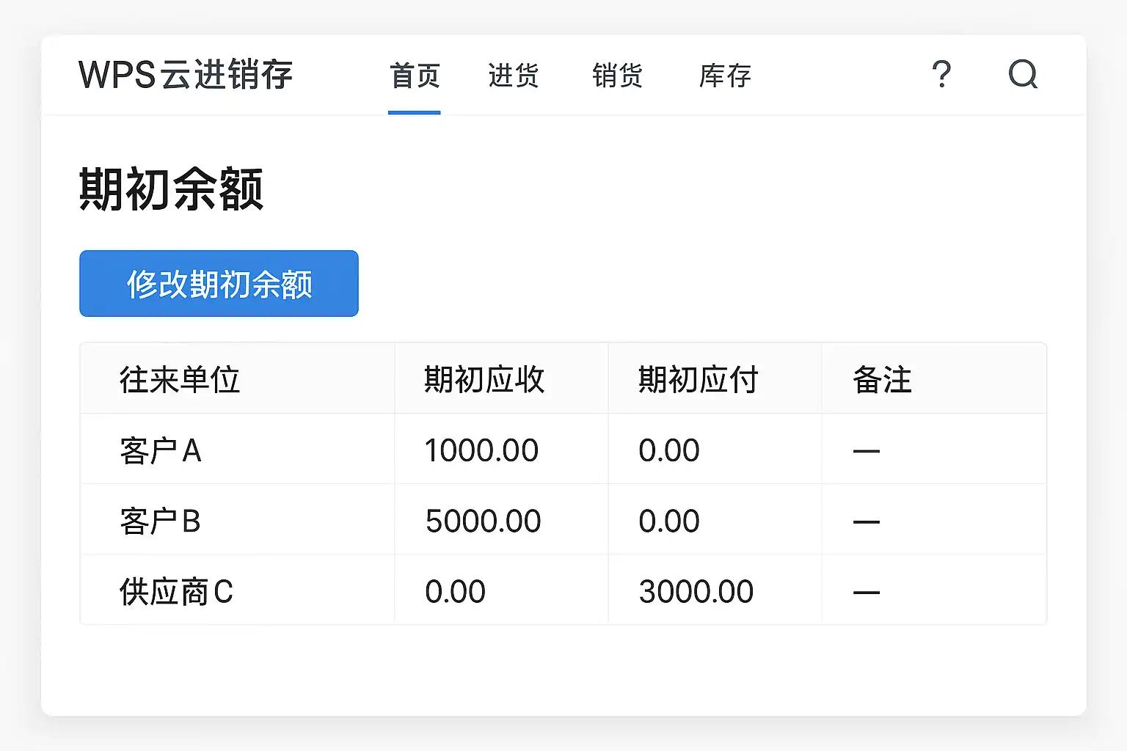
Task: Click 客户B receivable amount 5000.00
Action: pos(483,521)
